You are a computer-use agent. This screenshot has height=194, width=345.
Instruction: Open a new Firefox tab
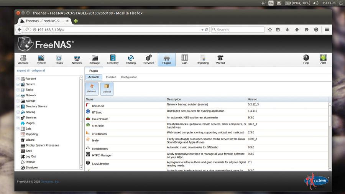[76, 21]
